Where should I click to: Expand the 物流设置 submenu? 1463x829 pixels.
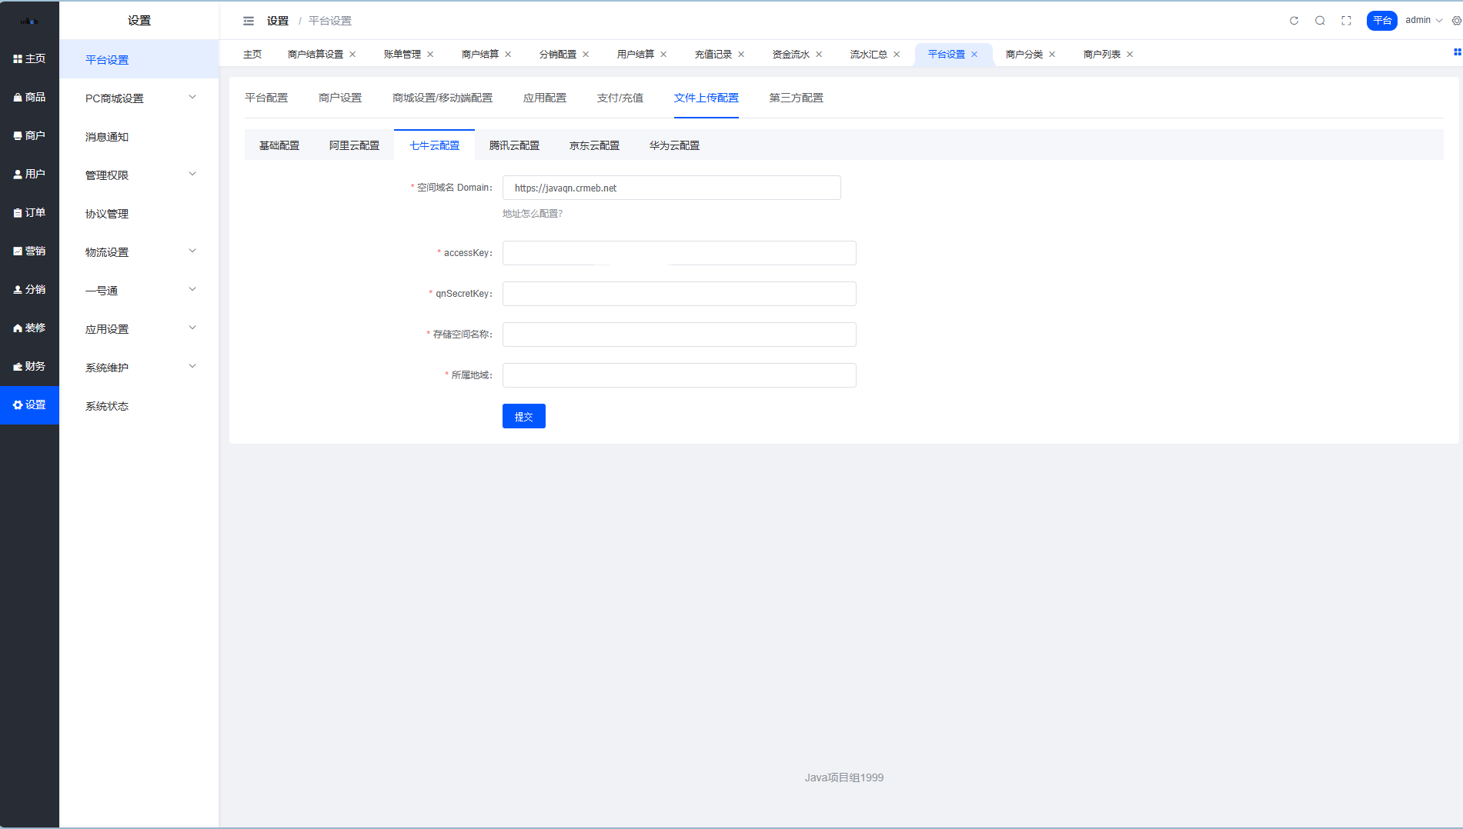click(139, 251)
